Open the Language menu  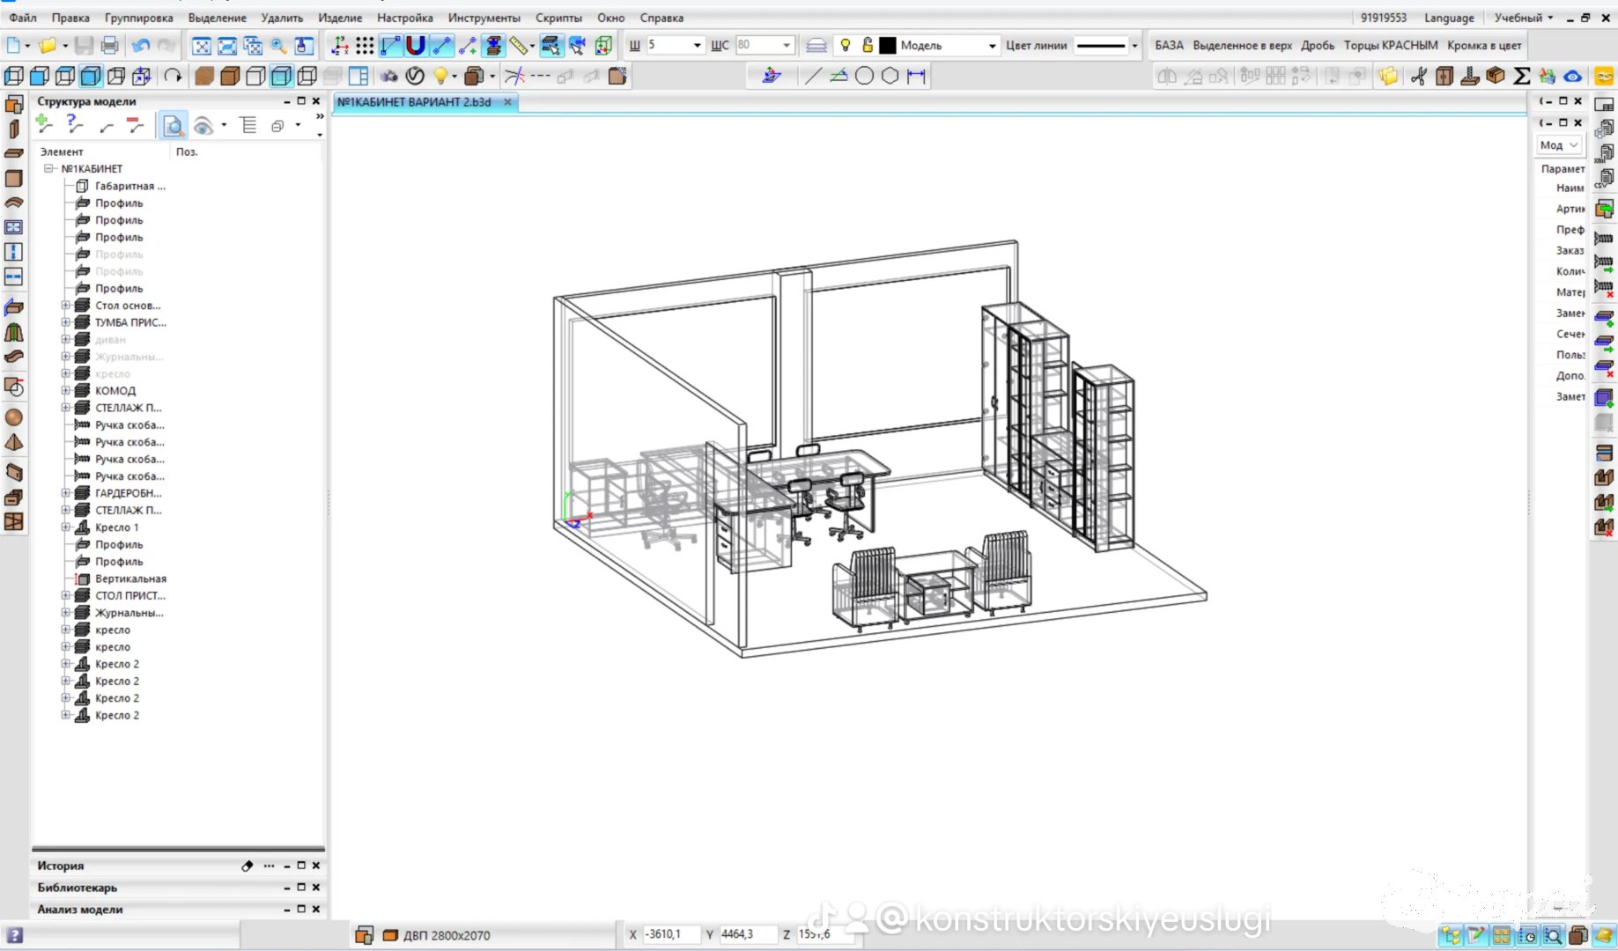(1449, 18)
